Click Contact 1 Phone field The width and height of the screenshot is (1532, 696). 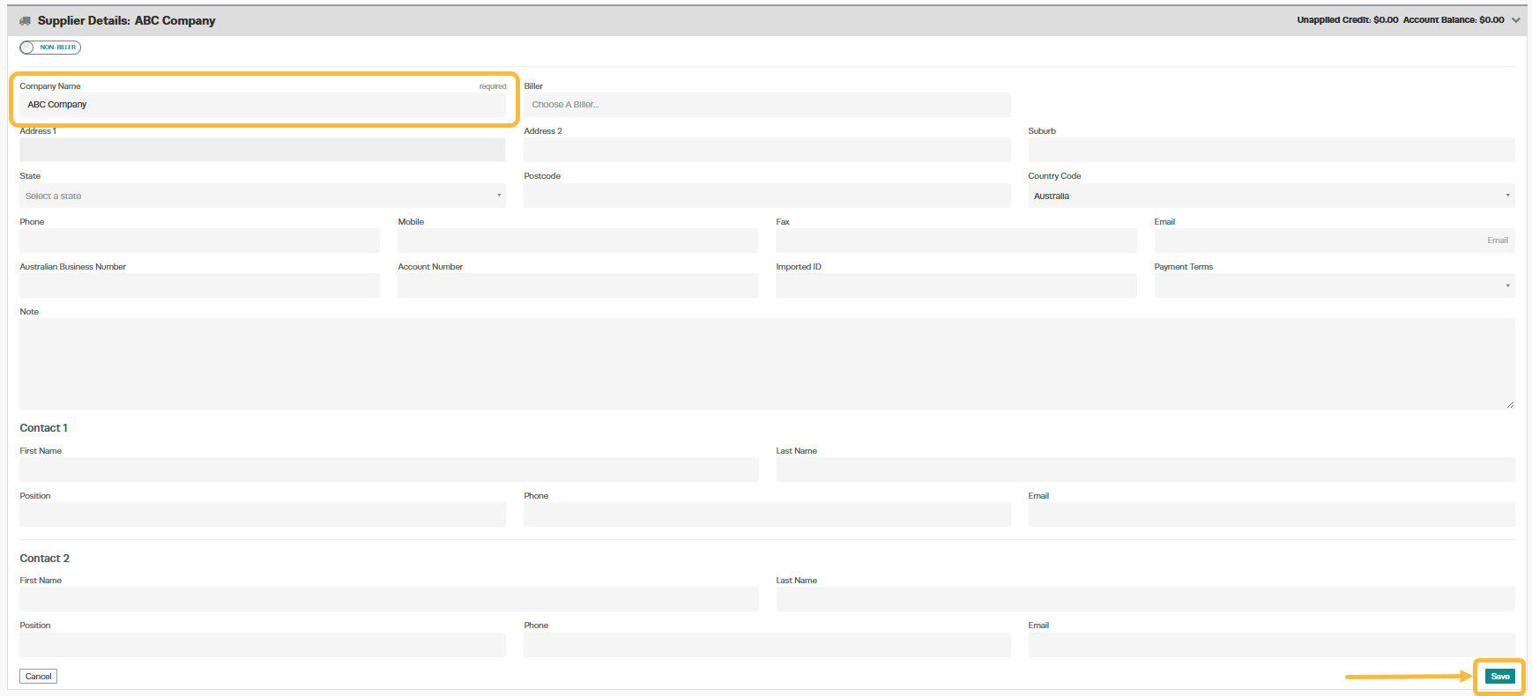coord(767,515)
